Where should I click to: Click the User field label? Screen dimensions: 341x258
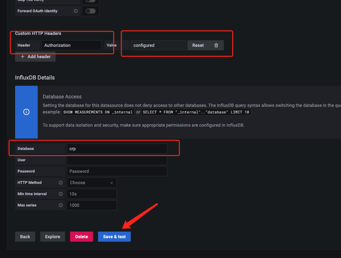point(22,160)
